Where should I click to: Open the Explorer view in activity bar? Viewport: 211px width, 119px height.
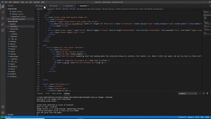[3, 7]
